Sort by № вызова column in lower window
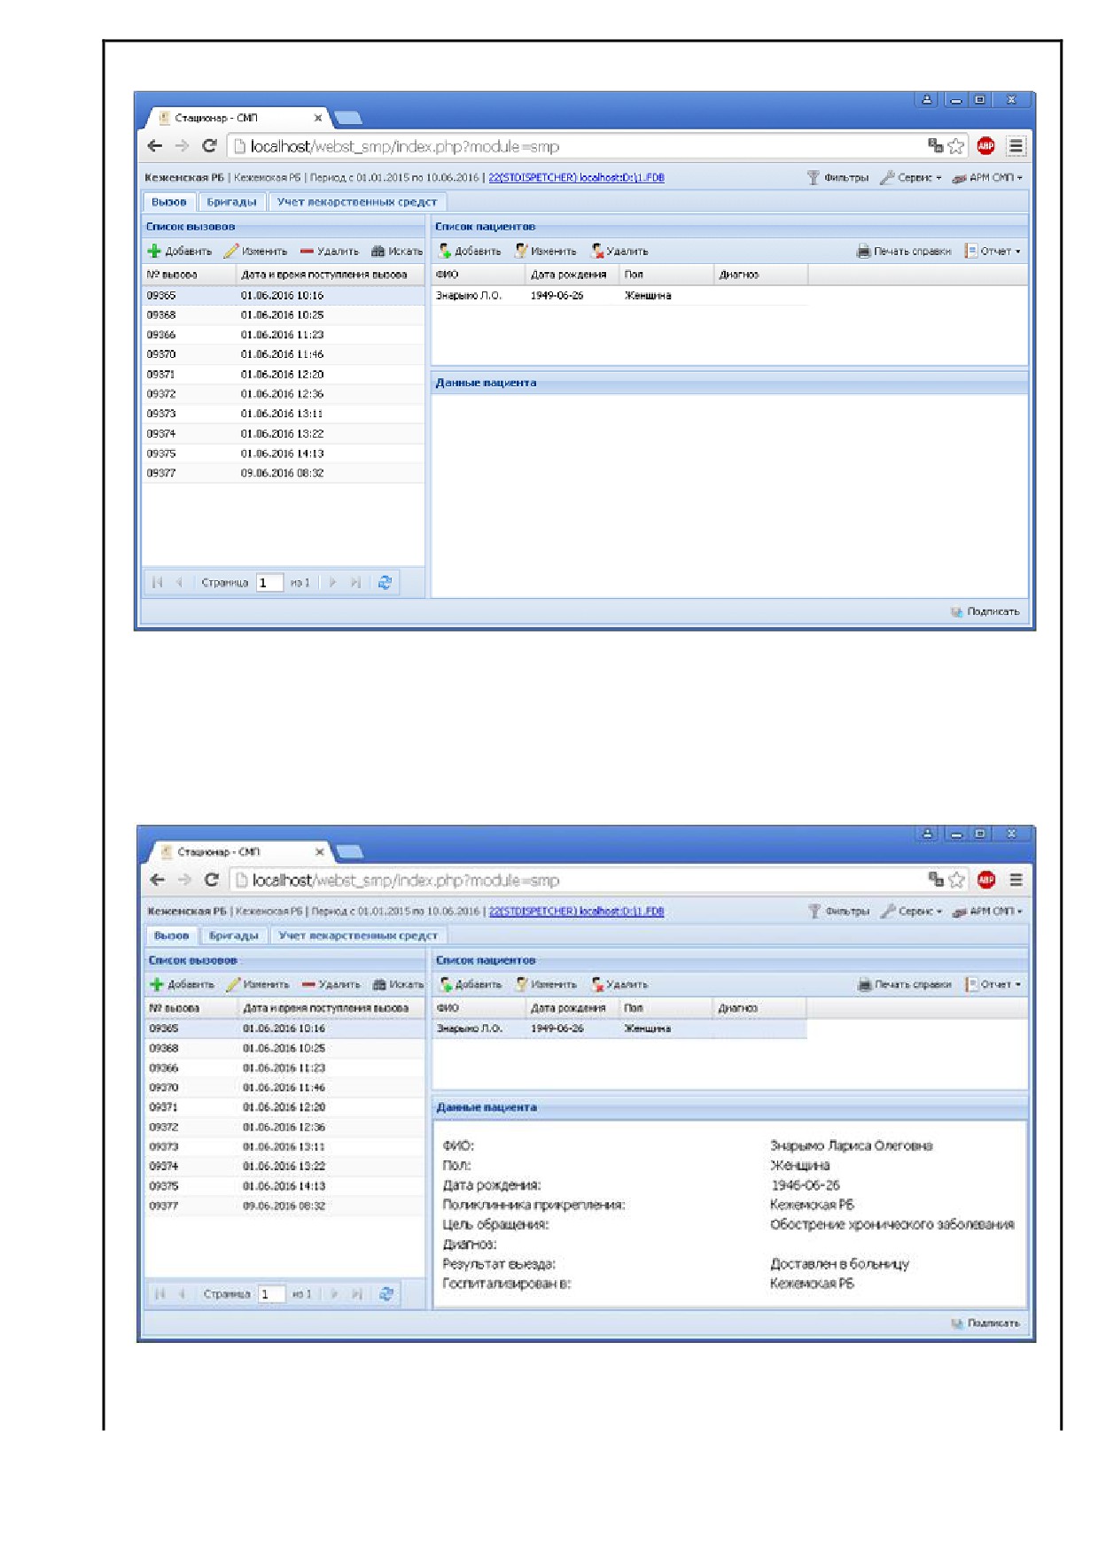Image resolution: width=1098 pixels, height=1552 pixels. (x=191, y=1008)
